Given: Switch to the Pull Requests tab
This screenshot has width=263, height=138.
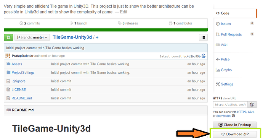Looking at the screenshot, I should click(231, 34).
